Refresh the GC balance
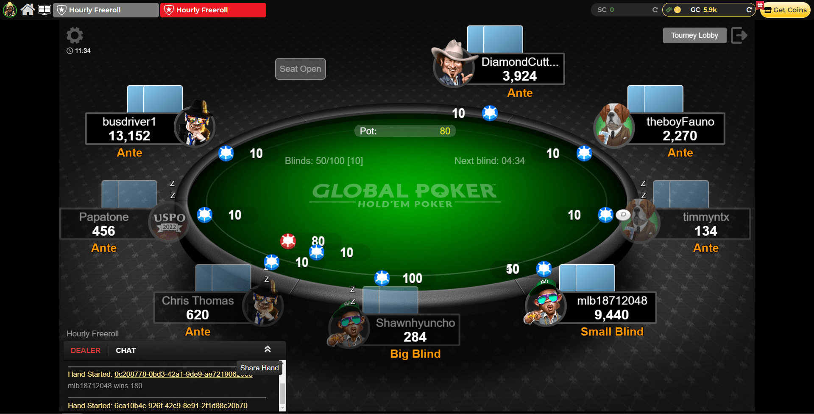The height and width of the screenshot is (414, 814). [749, 10]
